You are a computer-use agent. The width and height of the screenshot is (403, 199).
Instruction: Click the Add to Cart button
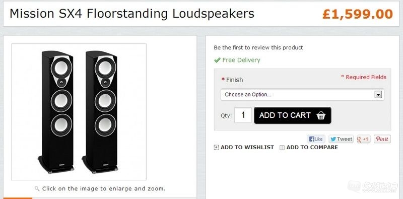[293, 115]
